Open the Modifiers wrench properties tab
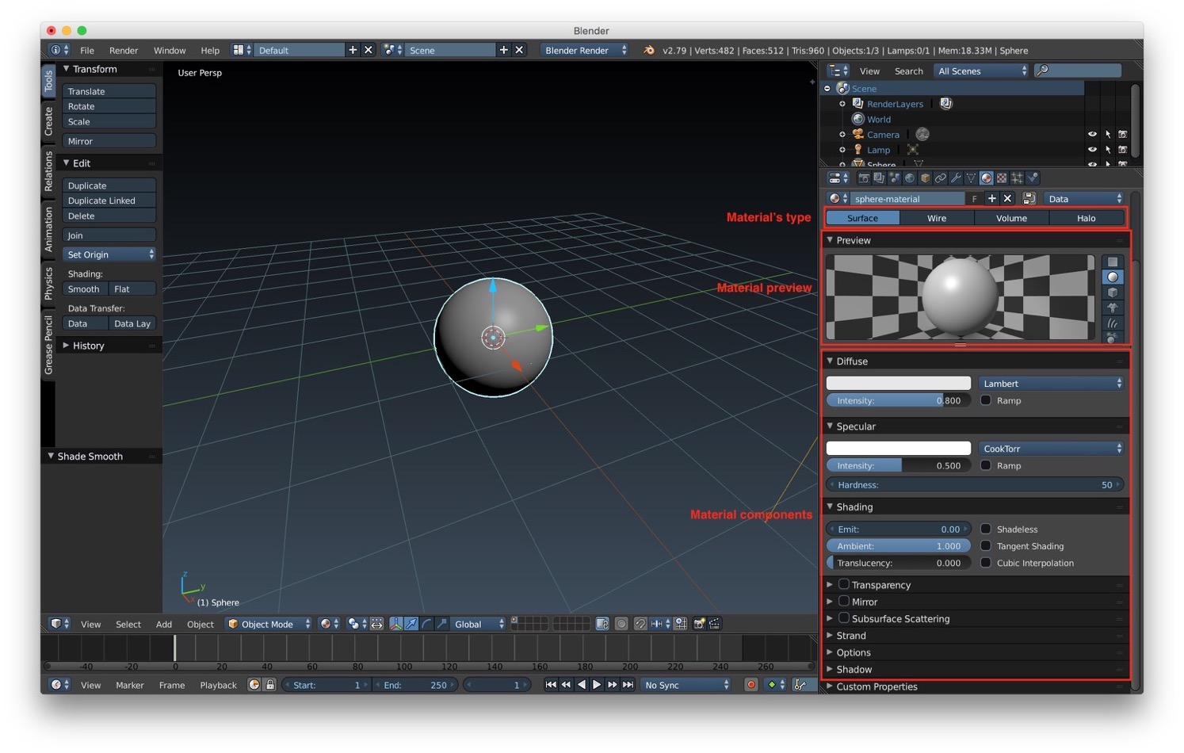The image size is (1184, 753). tap(956, 178)
